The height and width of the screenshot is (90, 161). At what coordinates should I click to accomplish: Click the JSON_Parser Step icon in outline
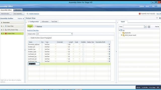point(6,30)
